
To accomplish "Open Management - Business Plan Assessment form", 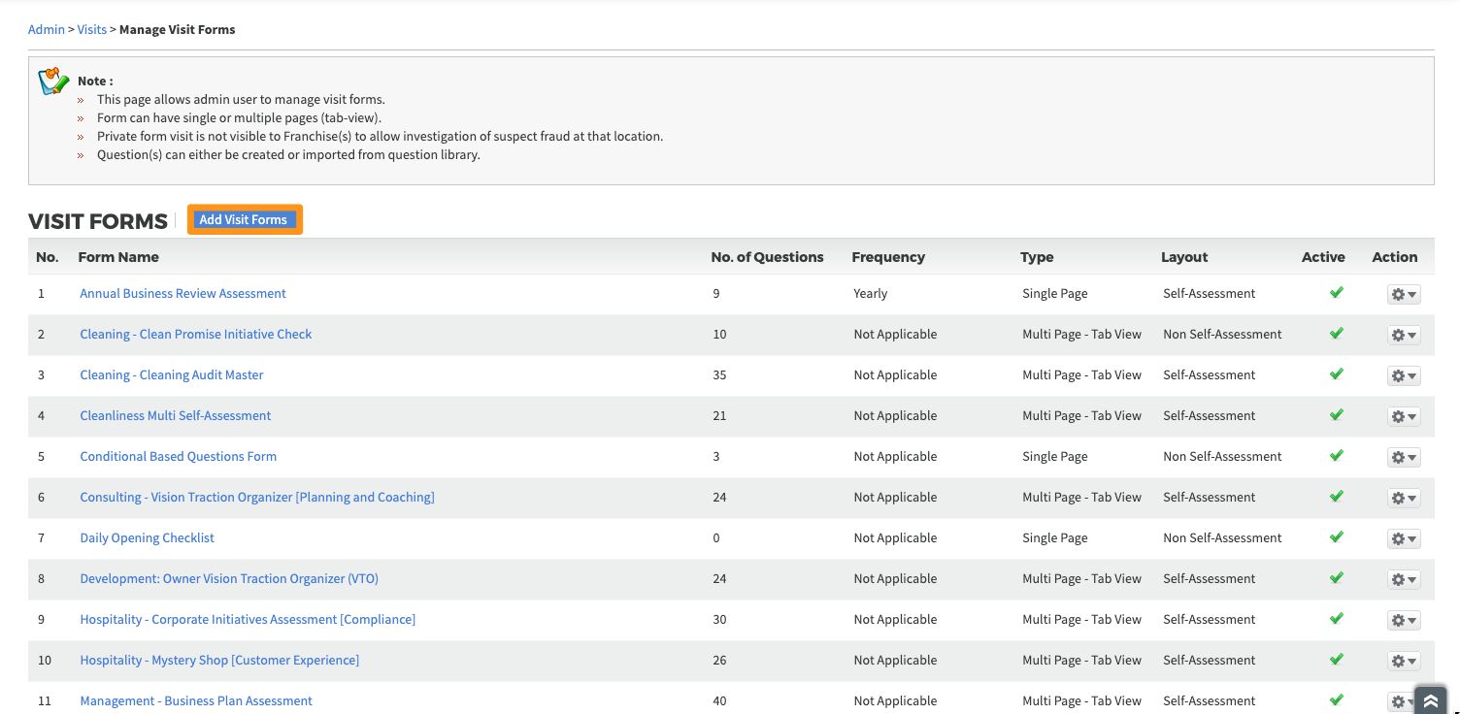I will (x=196, y=700).
